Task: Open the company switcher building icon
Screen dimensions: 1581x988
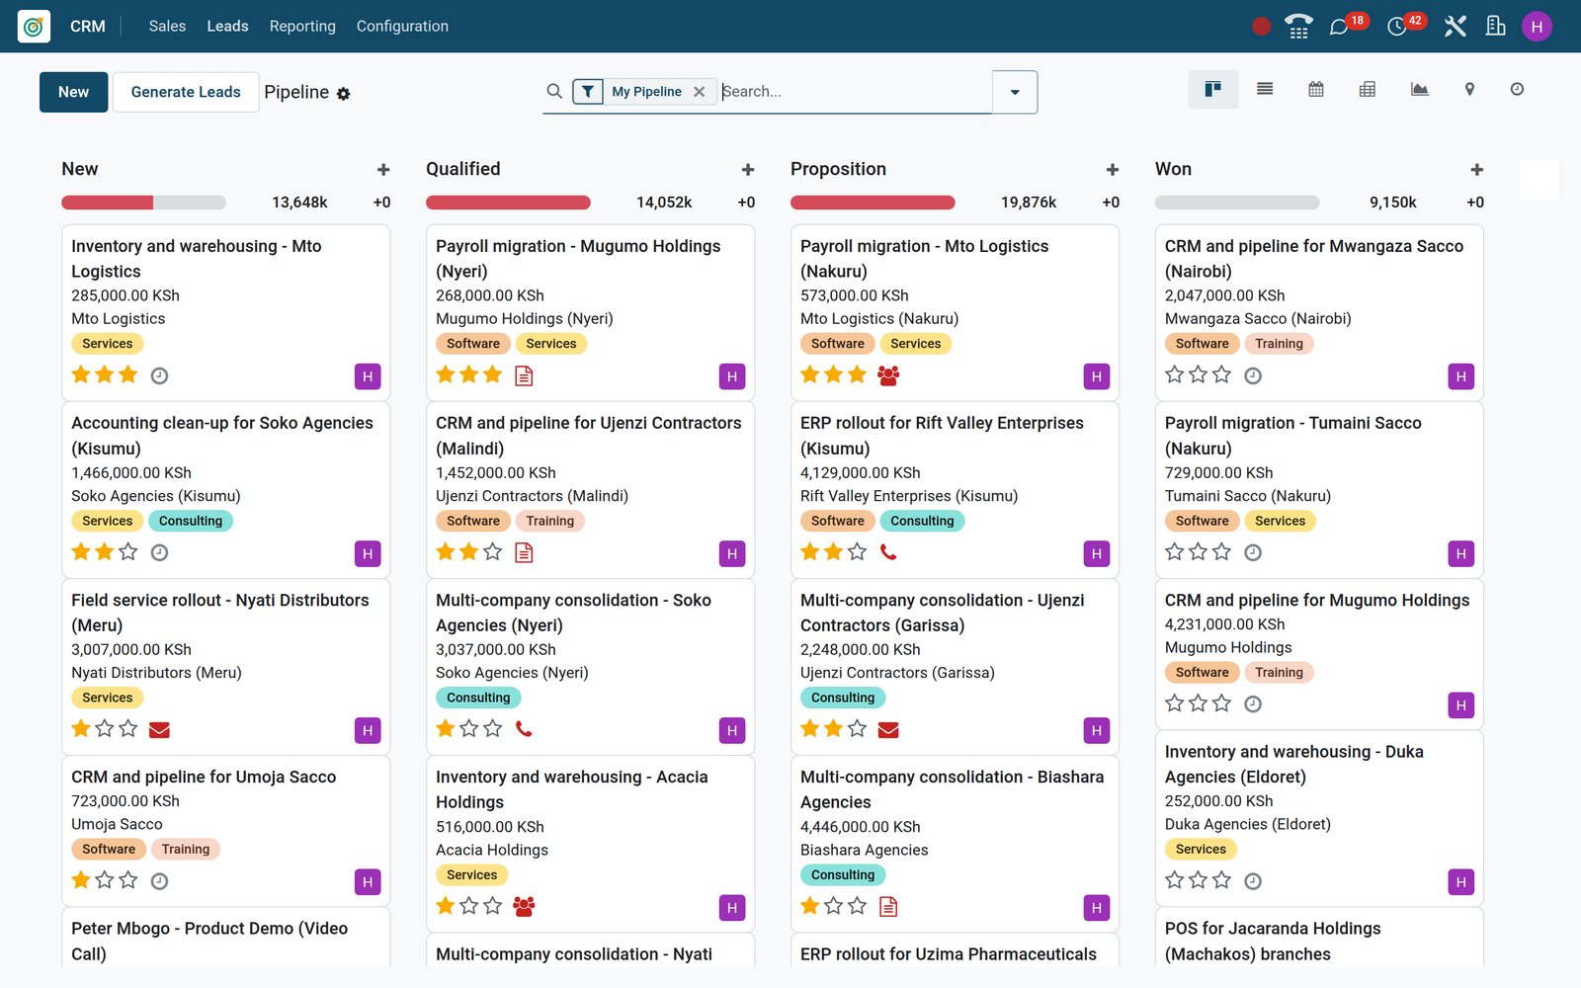Action: [x=1496, y=27]
